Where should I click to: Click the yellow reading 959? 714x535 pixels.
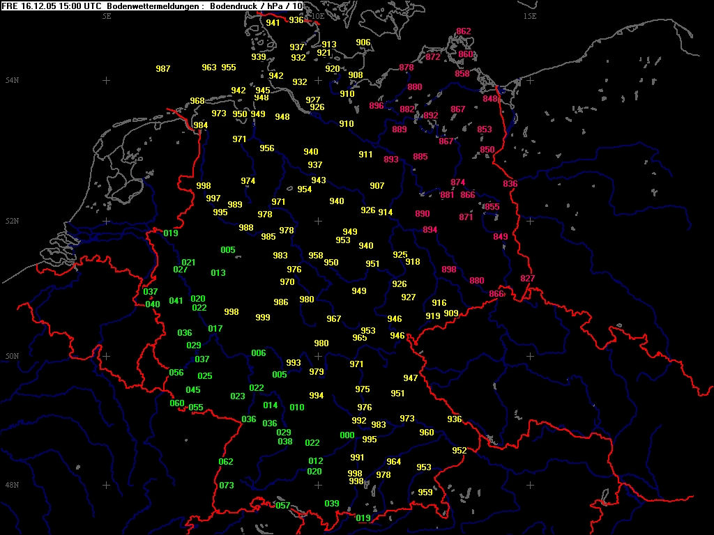point(425,493)
